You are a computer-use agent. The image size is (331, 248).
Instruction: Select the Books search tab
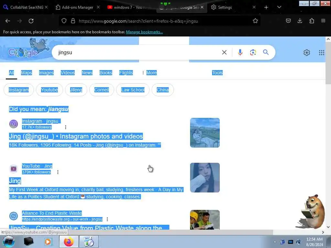pos(106,73)
